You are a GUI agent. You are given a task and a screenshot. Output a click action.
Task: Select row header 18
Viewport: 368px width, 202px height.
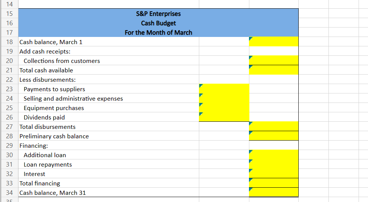tap(9, 42)
